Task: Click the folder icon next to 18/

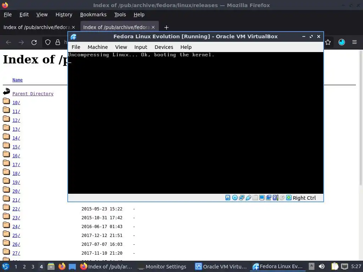Action: pos(6,172)
